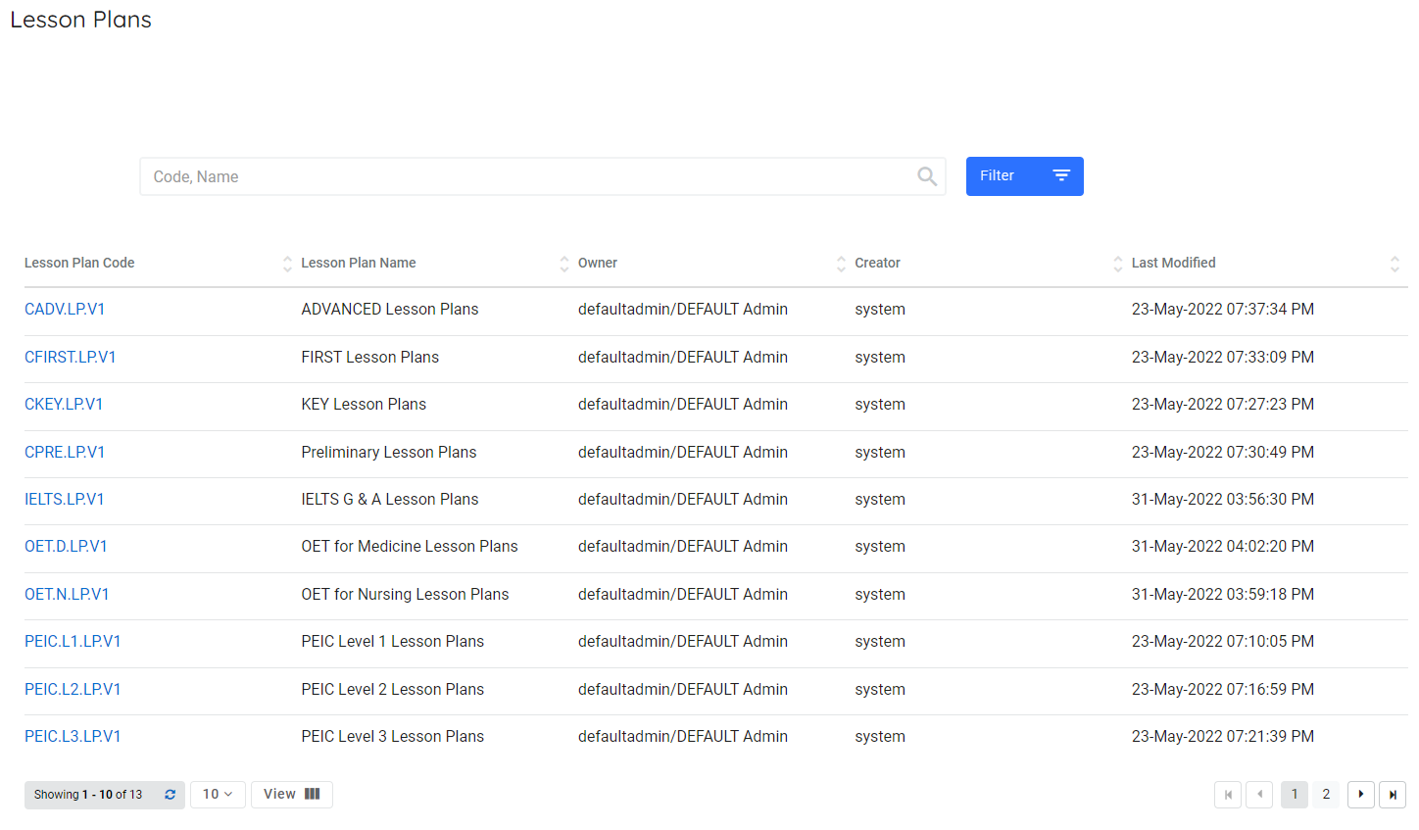1419x830 pixels.
Task: Go to the previous page arrow
Action: pos(1259,795)
